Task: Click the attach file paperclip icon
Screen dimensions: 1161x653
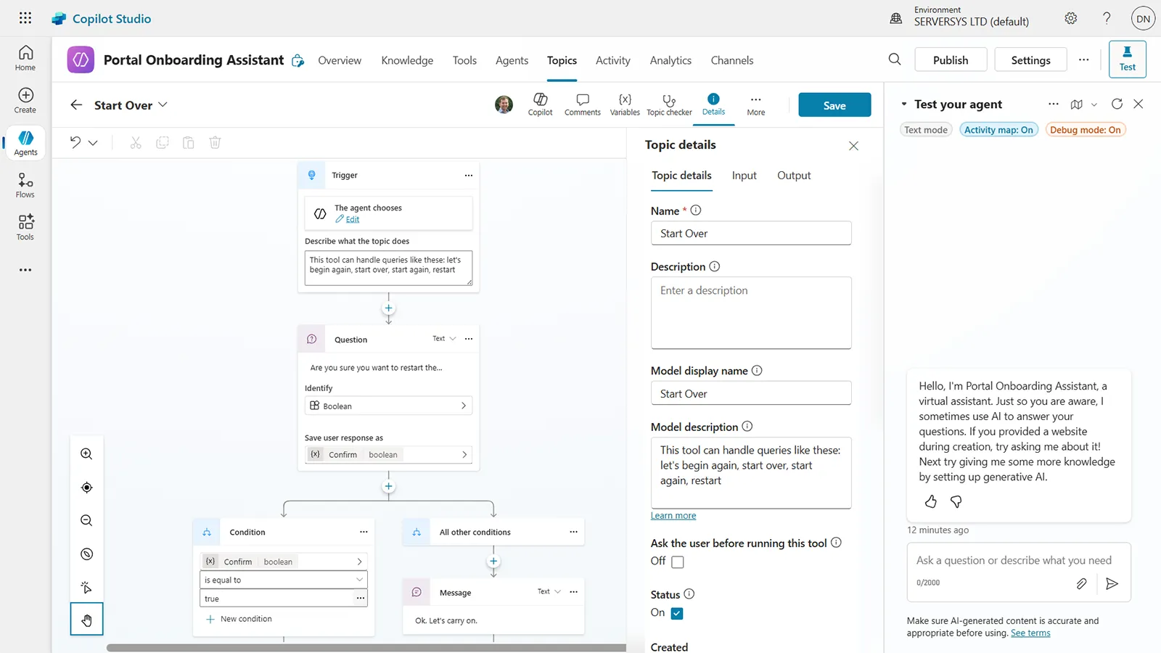Action: [1081, 583]
